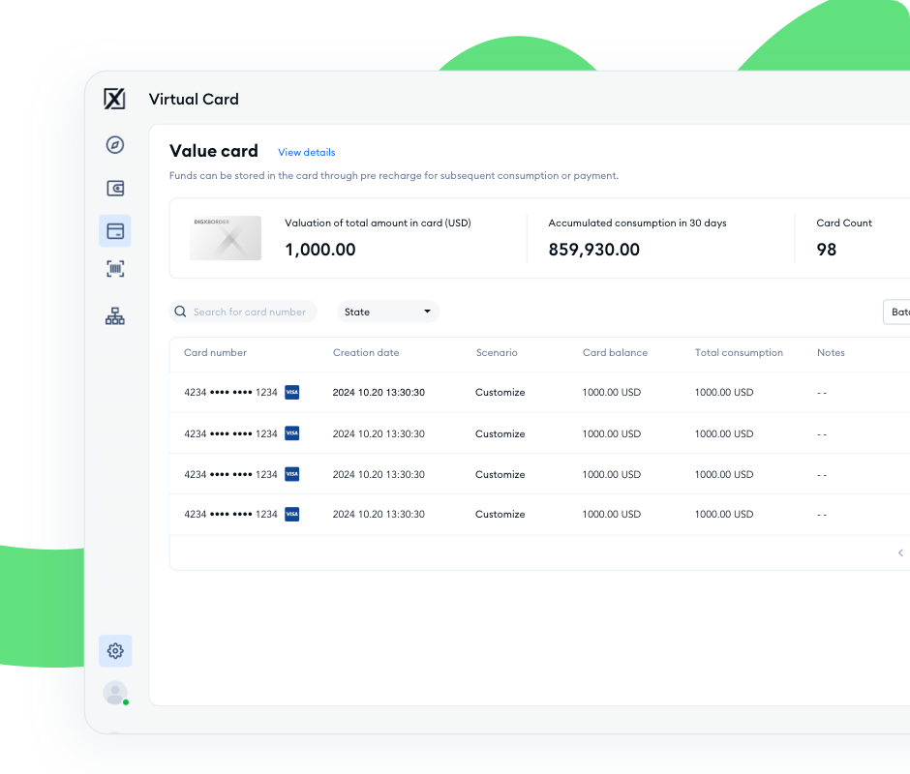The image size is (910, 774).
Task: Click the Batch button at the right edge
Action: [x=898, y=312]
